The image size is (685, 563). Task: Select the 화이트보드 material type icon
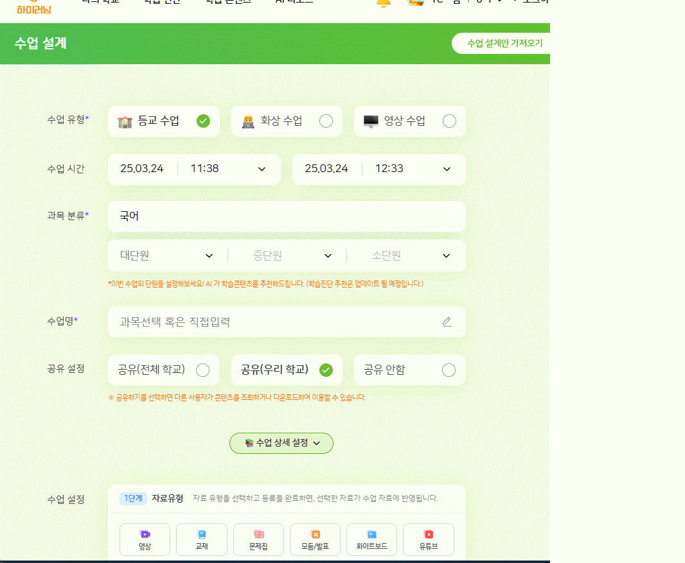pos(371,539)
